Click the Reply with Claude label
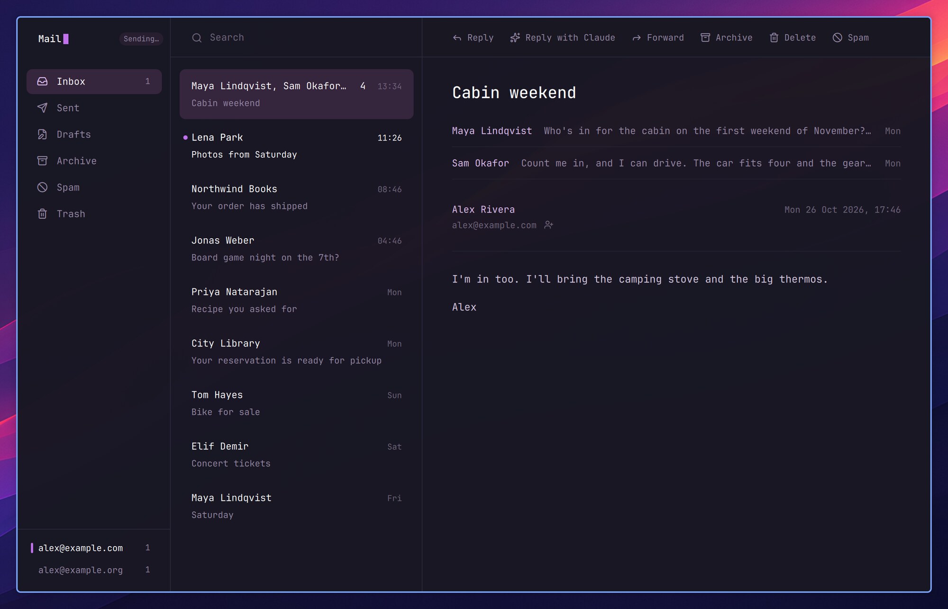This screenshot has height=609, width=948. (x=570, y=38)
